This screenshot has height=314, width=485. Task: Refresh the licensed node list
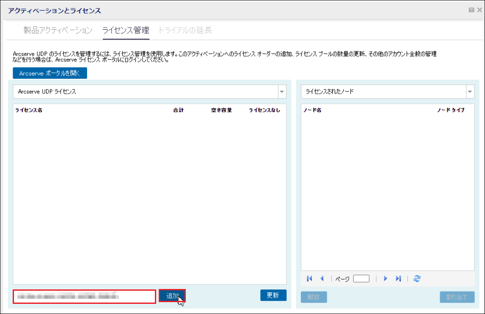pos(417,278)
